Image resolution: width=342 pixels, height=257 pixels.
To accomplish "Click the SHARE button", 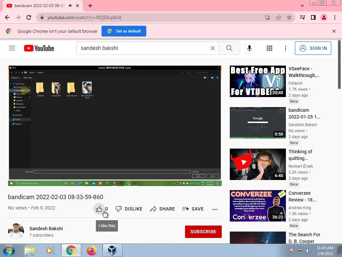I will pyautogui.click(x=163, y=209).
